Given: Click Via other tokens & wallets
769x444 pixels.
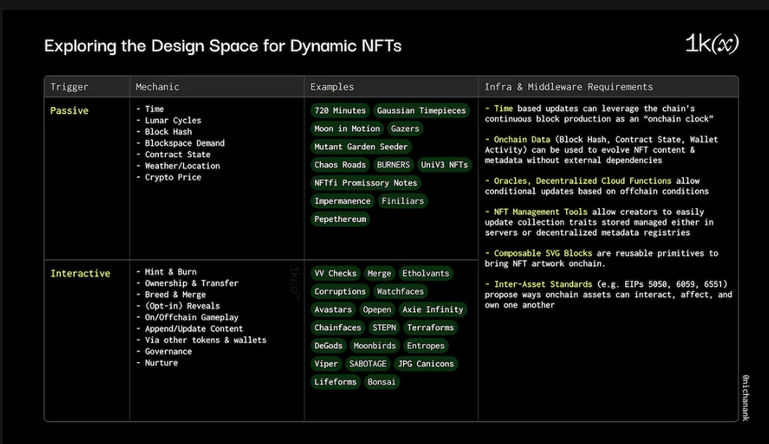Looking at the screenshot, I should point(206,340).
